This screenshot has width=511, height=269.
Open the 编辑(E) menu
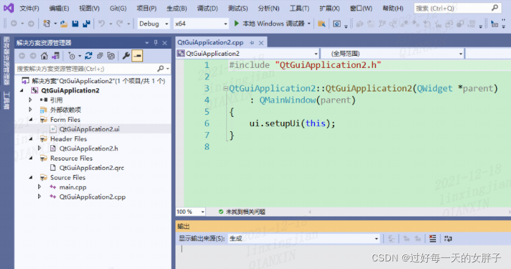(x=59, y=8)
